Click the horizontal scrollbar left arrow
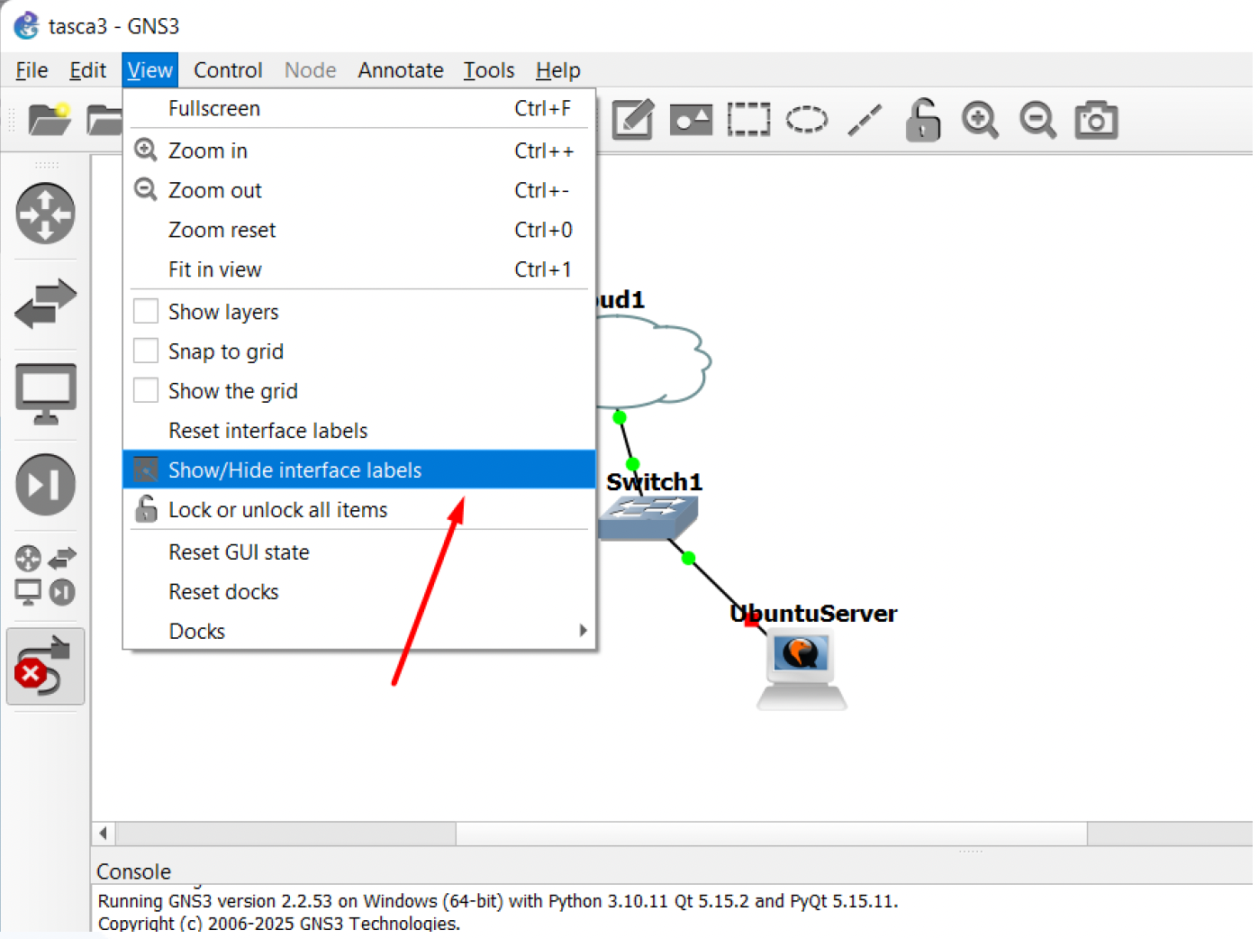This screenshot has width=1259, height=939. click(x=104, y=834)
